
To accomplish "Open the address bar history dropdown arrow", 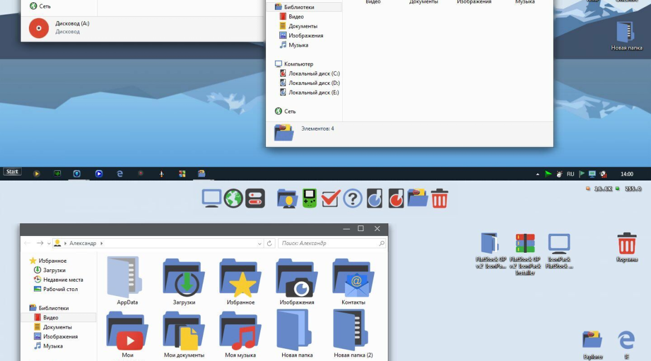I will tap(260, 243).
